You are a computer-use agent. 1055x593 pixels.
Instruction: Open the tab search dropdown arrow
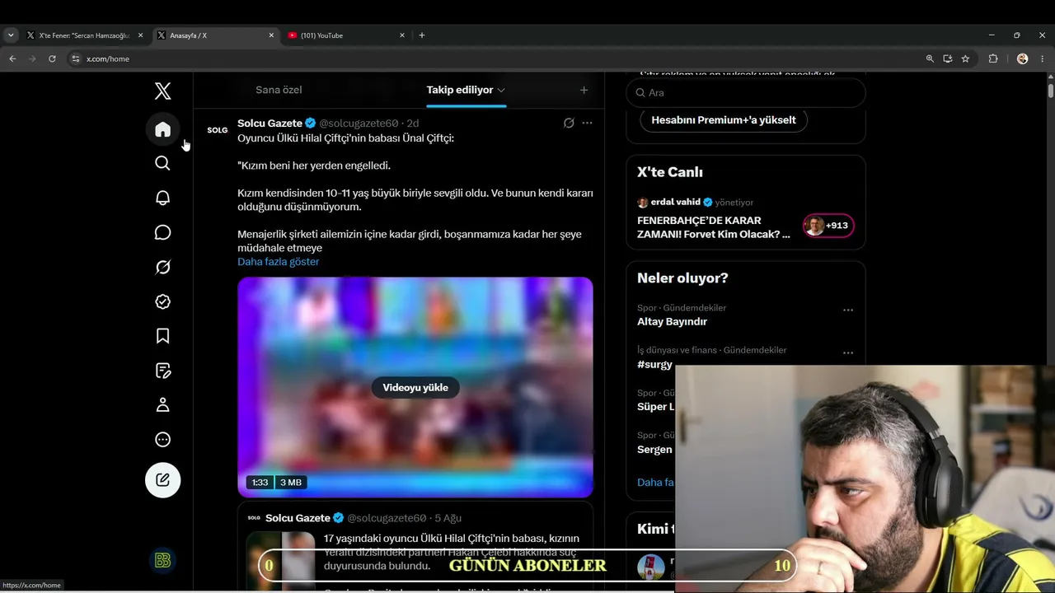pyautogui.click(x=11, y=35)
